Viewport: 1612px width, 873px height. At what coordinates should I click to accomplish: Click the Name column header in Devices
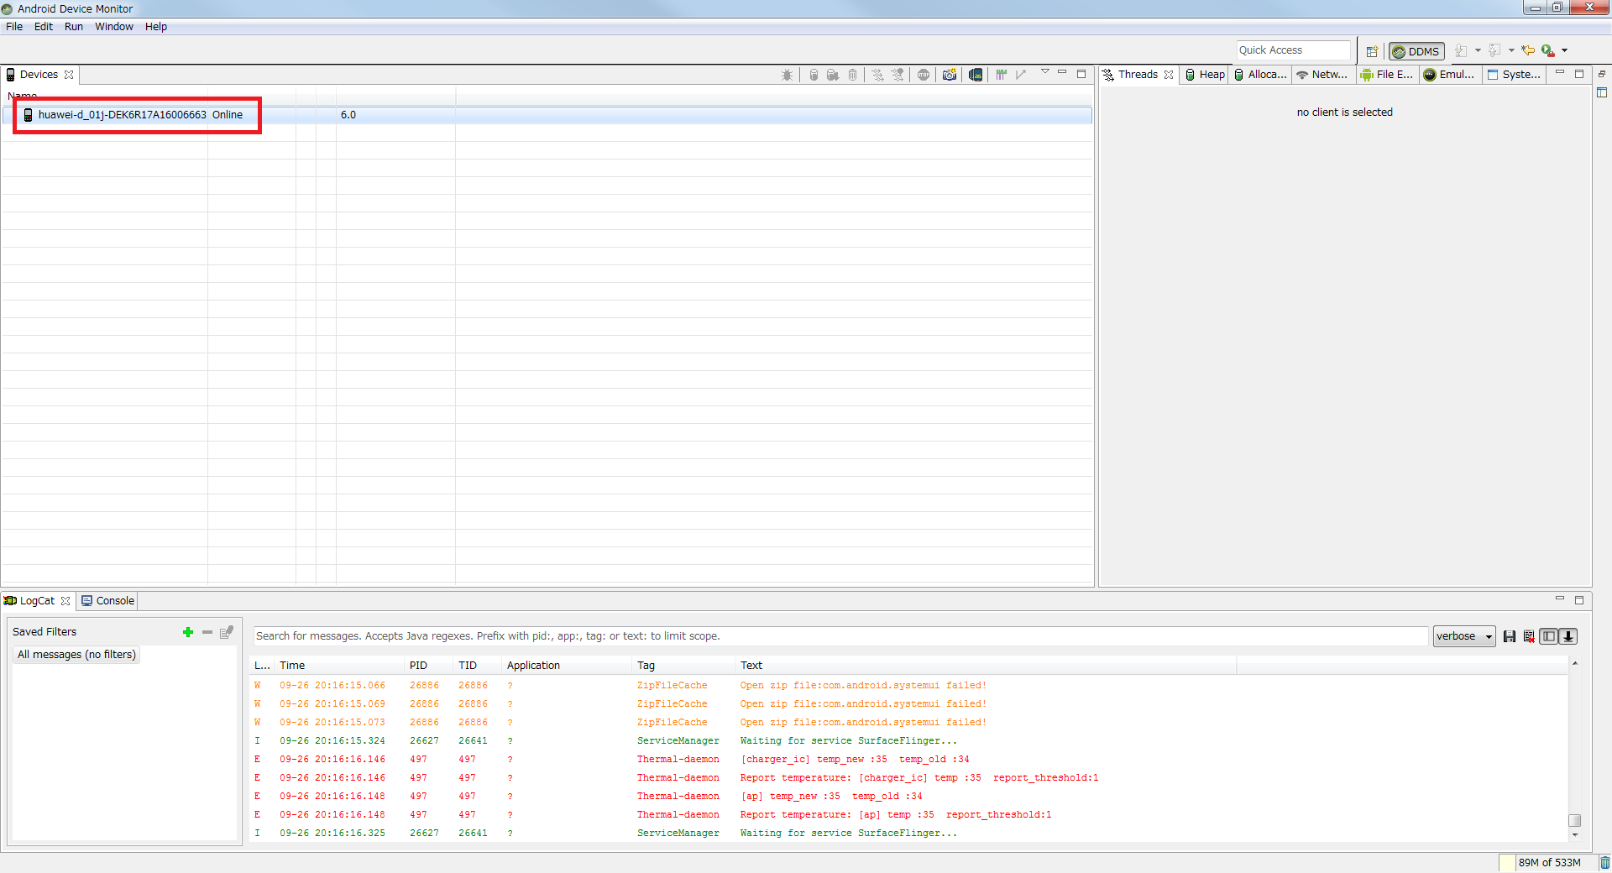[105, 96]
